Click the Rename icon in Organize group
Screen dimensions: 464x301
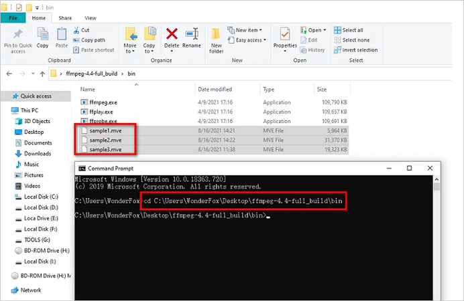pos(192,35)
